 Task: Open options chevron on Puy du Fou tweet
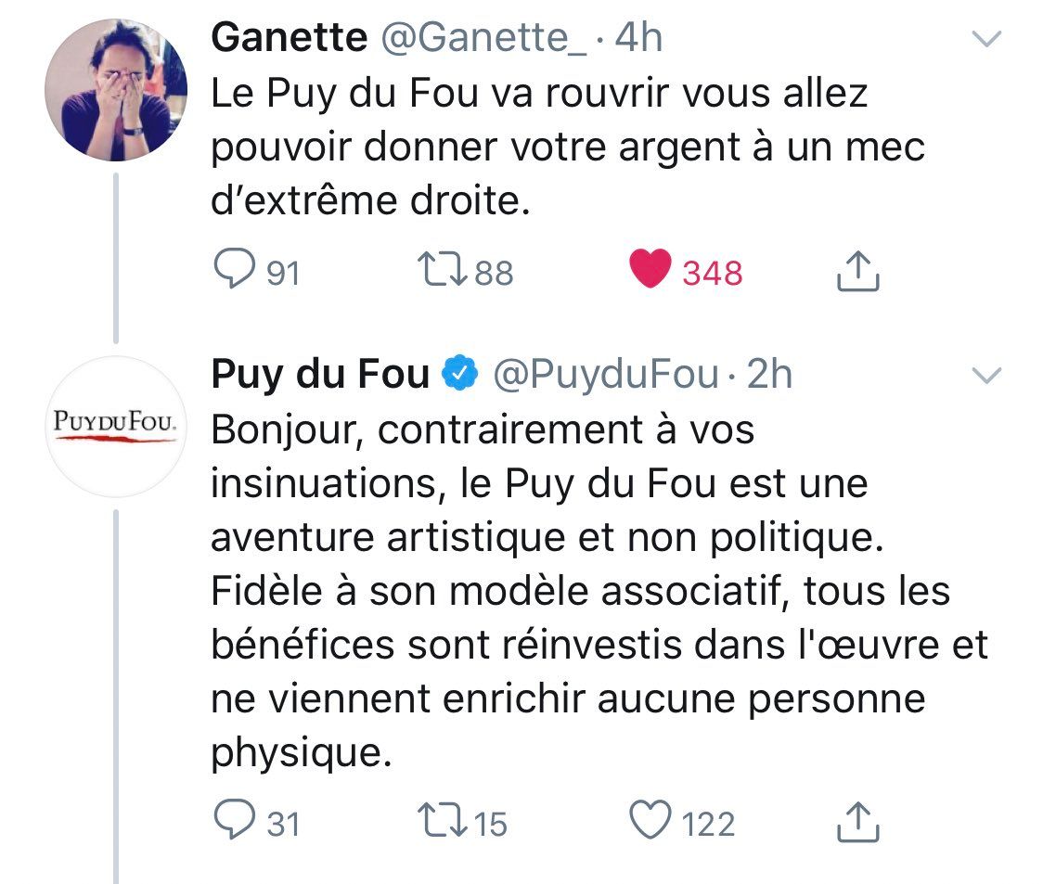click(985, 376)
